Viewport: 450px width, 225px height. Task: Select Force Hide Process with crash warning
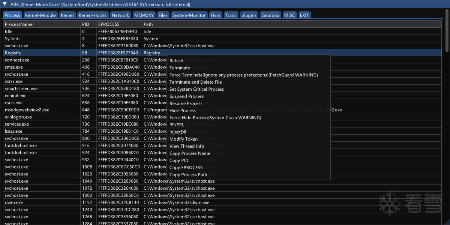click(x=248, y=118)
